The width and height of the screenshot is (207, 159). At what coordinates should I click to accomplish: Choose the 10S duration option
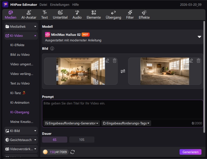pyautogui.click(x=82, y=140)
